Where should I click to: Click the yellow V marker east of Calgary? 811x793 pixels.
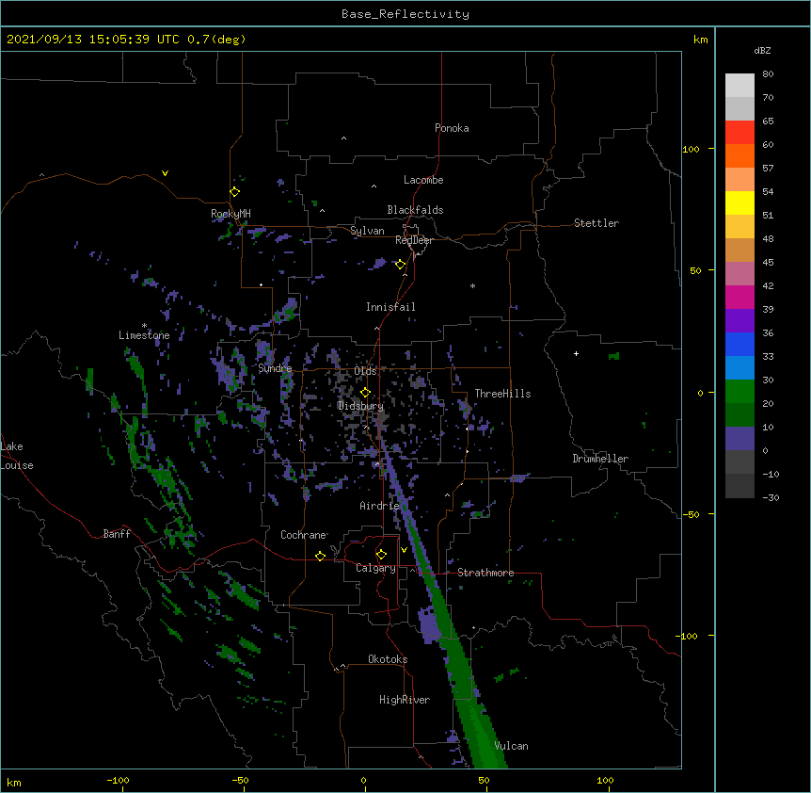click(x=404, y=550)
